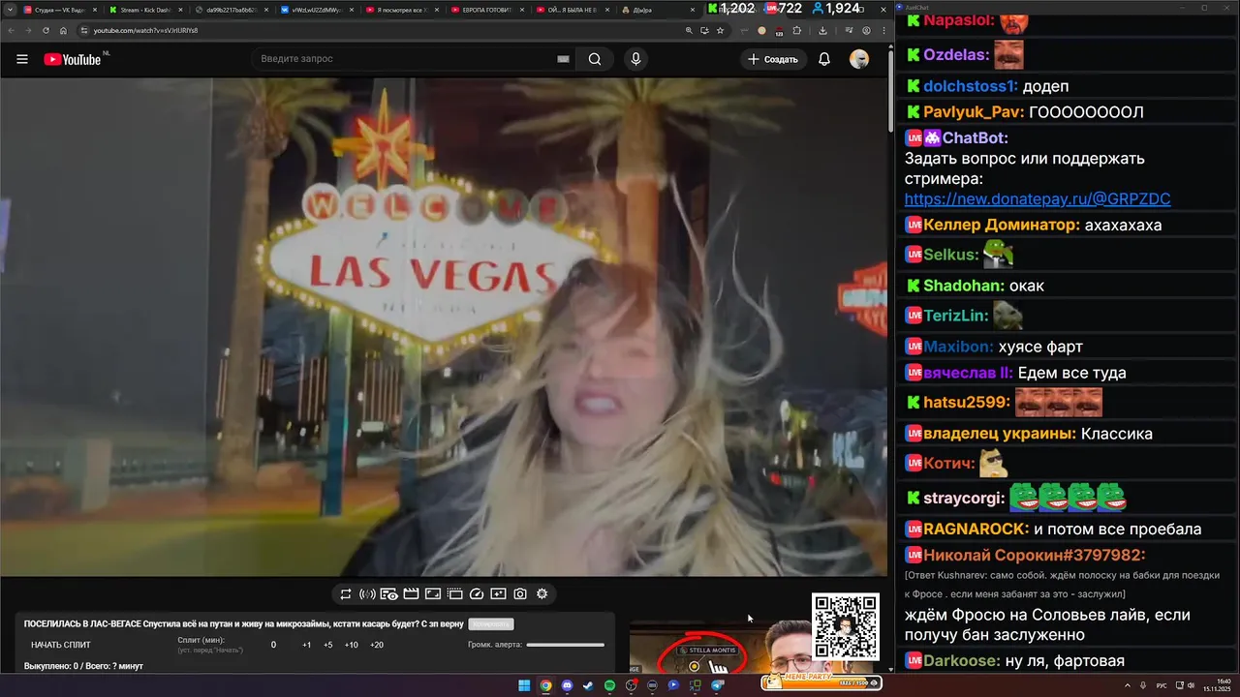Go to the YouTube home logo

click(x=73, y=59)
